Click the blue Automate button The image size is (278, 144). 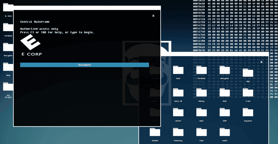pos(84,65)
